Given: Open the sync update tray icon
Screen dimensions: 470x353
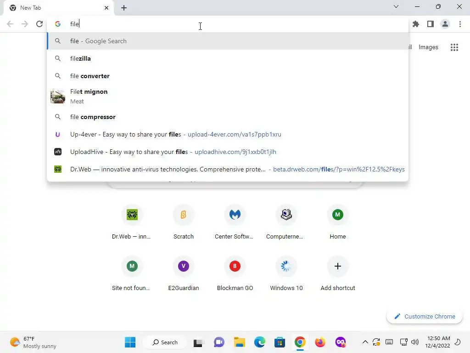Looking at the screenshot, I should pos(376,342).
